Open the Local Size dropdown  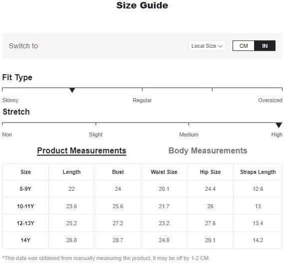[x=207, y=46]
